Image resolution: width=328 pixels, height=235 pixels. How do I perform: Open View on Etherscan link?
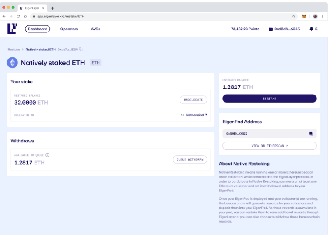269,146
